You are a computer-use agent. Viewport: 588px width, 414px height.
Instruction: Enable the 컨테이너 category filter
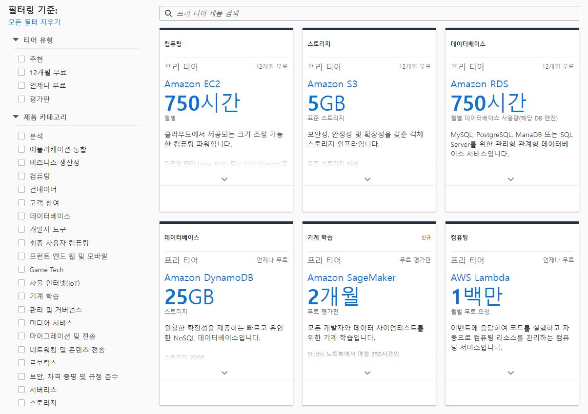click(21, 189)
